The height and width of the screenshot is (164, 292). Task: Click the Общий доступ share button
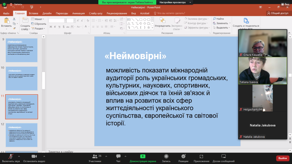tap(278, 13)
